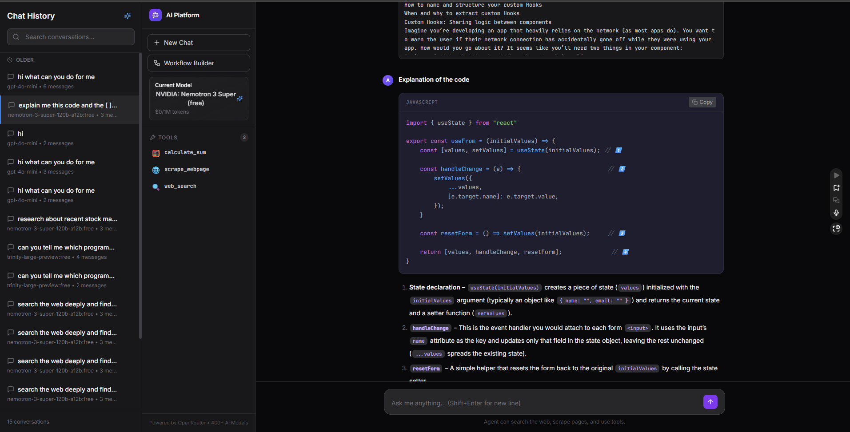The height and width of the screenshot is (432, 850).
Task: Open 'can you tell me which program' 2 messages chat
Action: tap(69, 280)
